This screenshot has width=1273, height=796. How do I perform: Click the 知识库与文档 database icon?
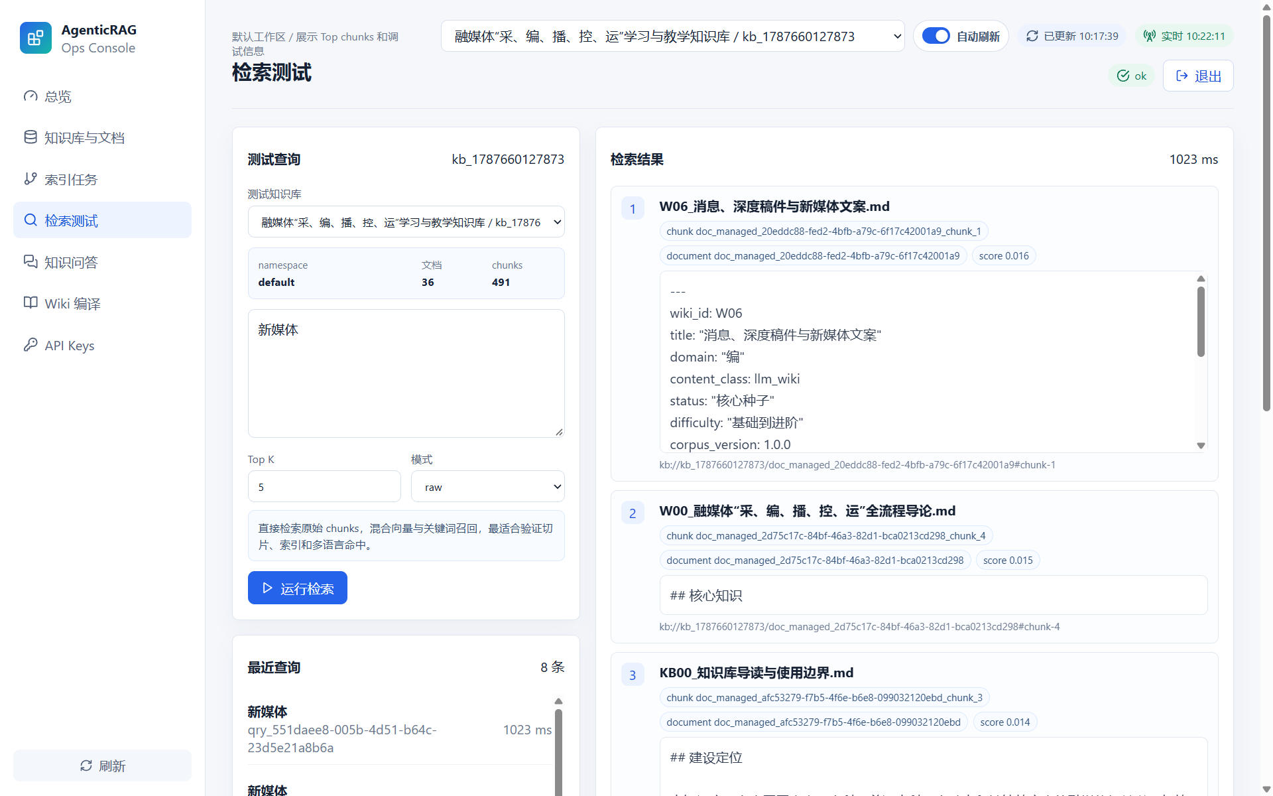click(x=30, y=137)
